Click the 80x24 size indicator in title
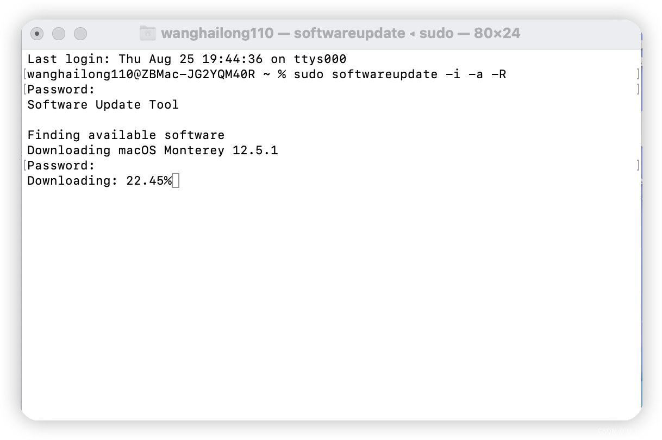Screen dimensions: 662x440 point(498,33)
